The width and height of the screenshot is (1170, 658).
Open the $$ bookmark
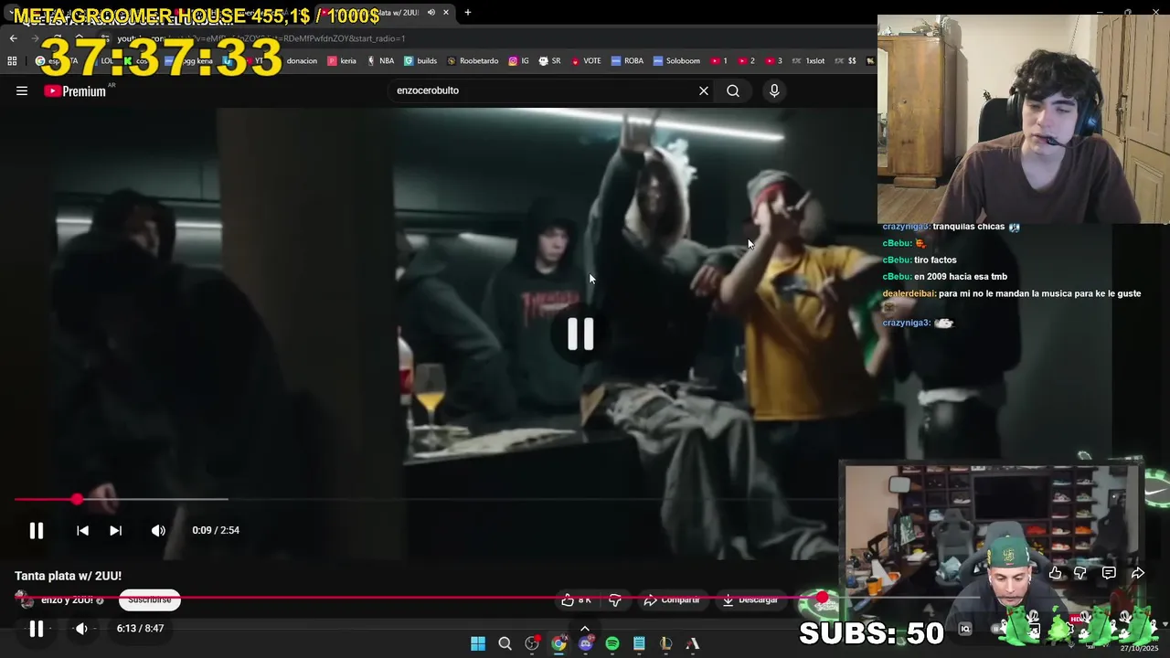pyautogui.click(x=846, y=61)
